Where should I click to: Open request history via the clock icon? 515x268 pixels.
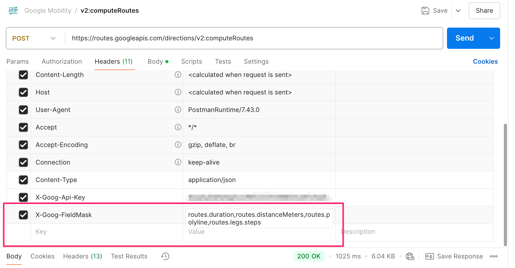165,256
